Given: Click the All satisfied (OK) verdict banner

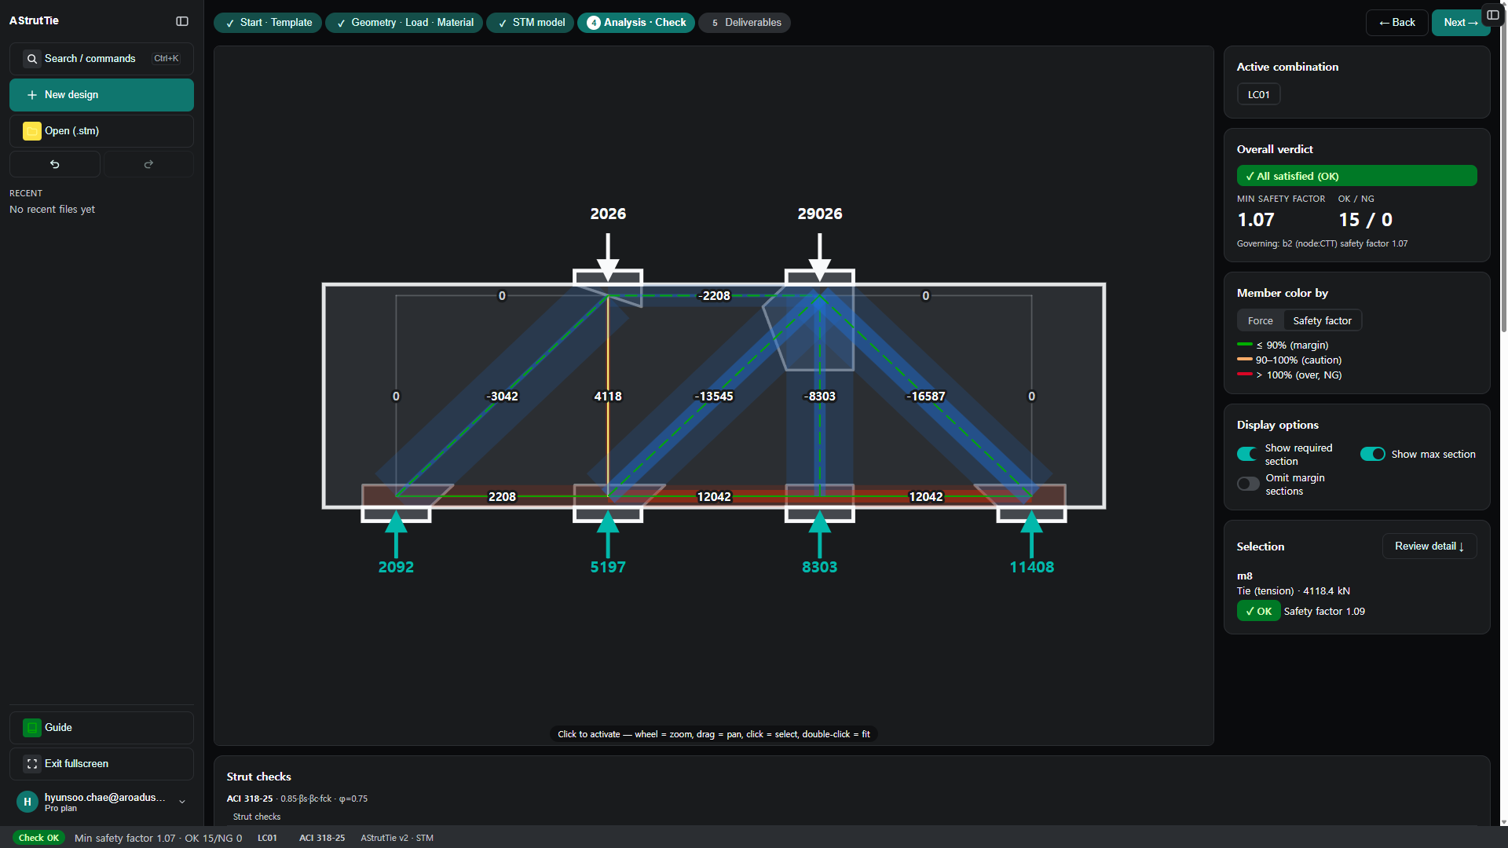Looking at the screenshot, I should [1356, 176].
